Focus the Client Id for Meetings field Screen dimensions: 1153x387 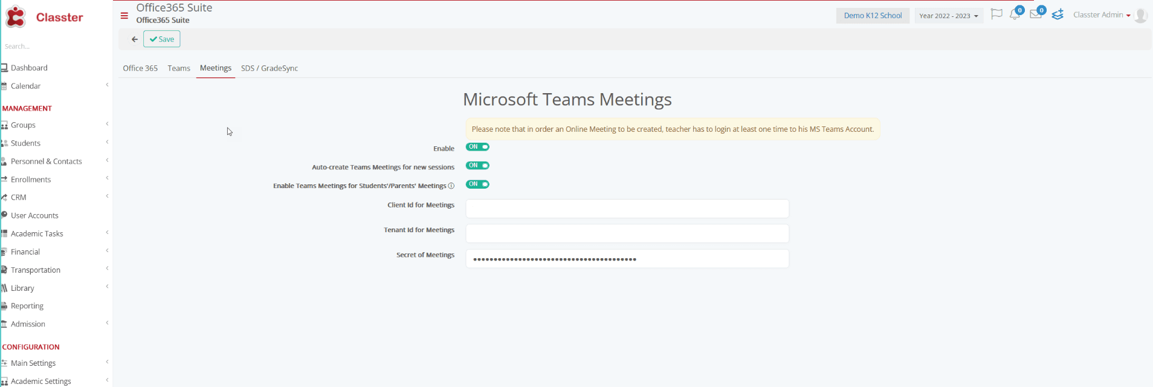coord(627,209)
